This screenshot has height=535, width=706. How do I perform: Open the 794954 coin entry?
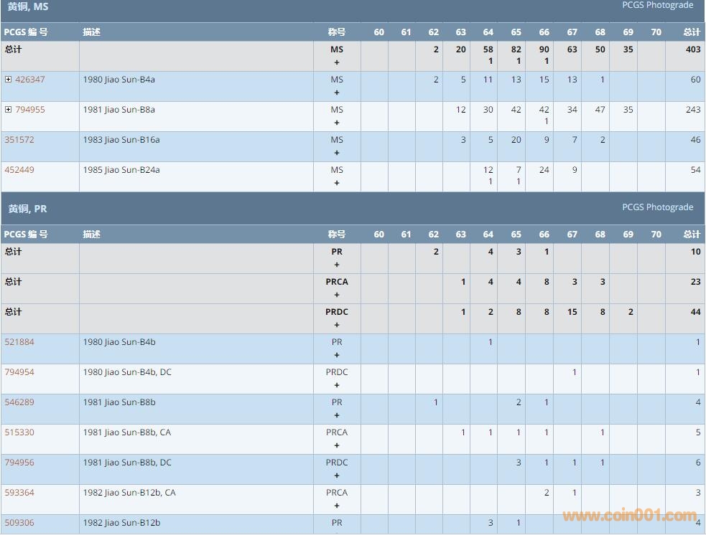19,372
